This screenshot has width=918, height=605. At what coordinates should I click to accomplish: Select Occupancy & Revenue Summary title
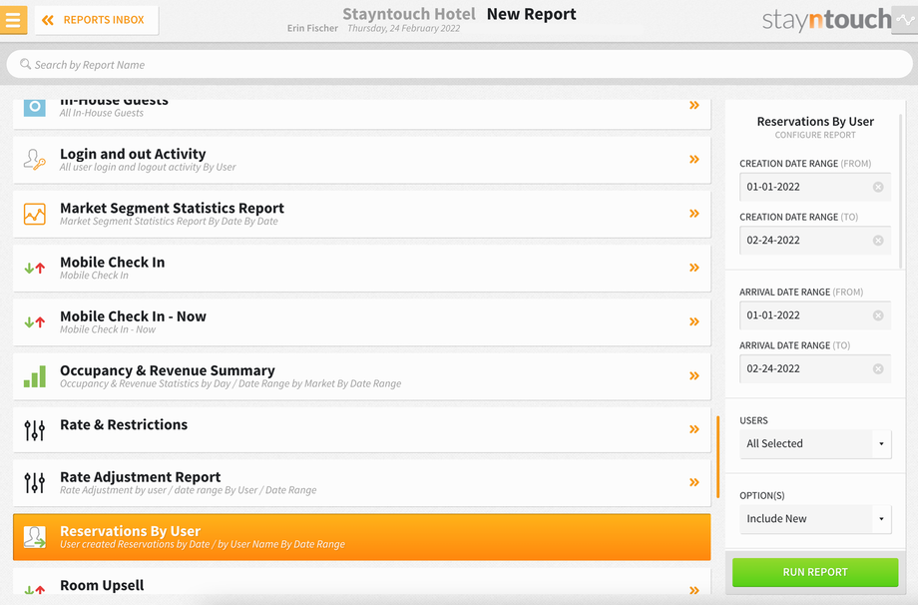tap(168, 370)
